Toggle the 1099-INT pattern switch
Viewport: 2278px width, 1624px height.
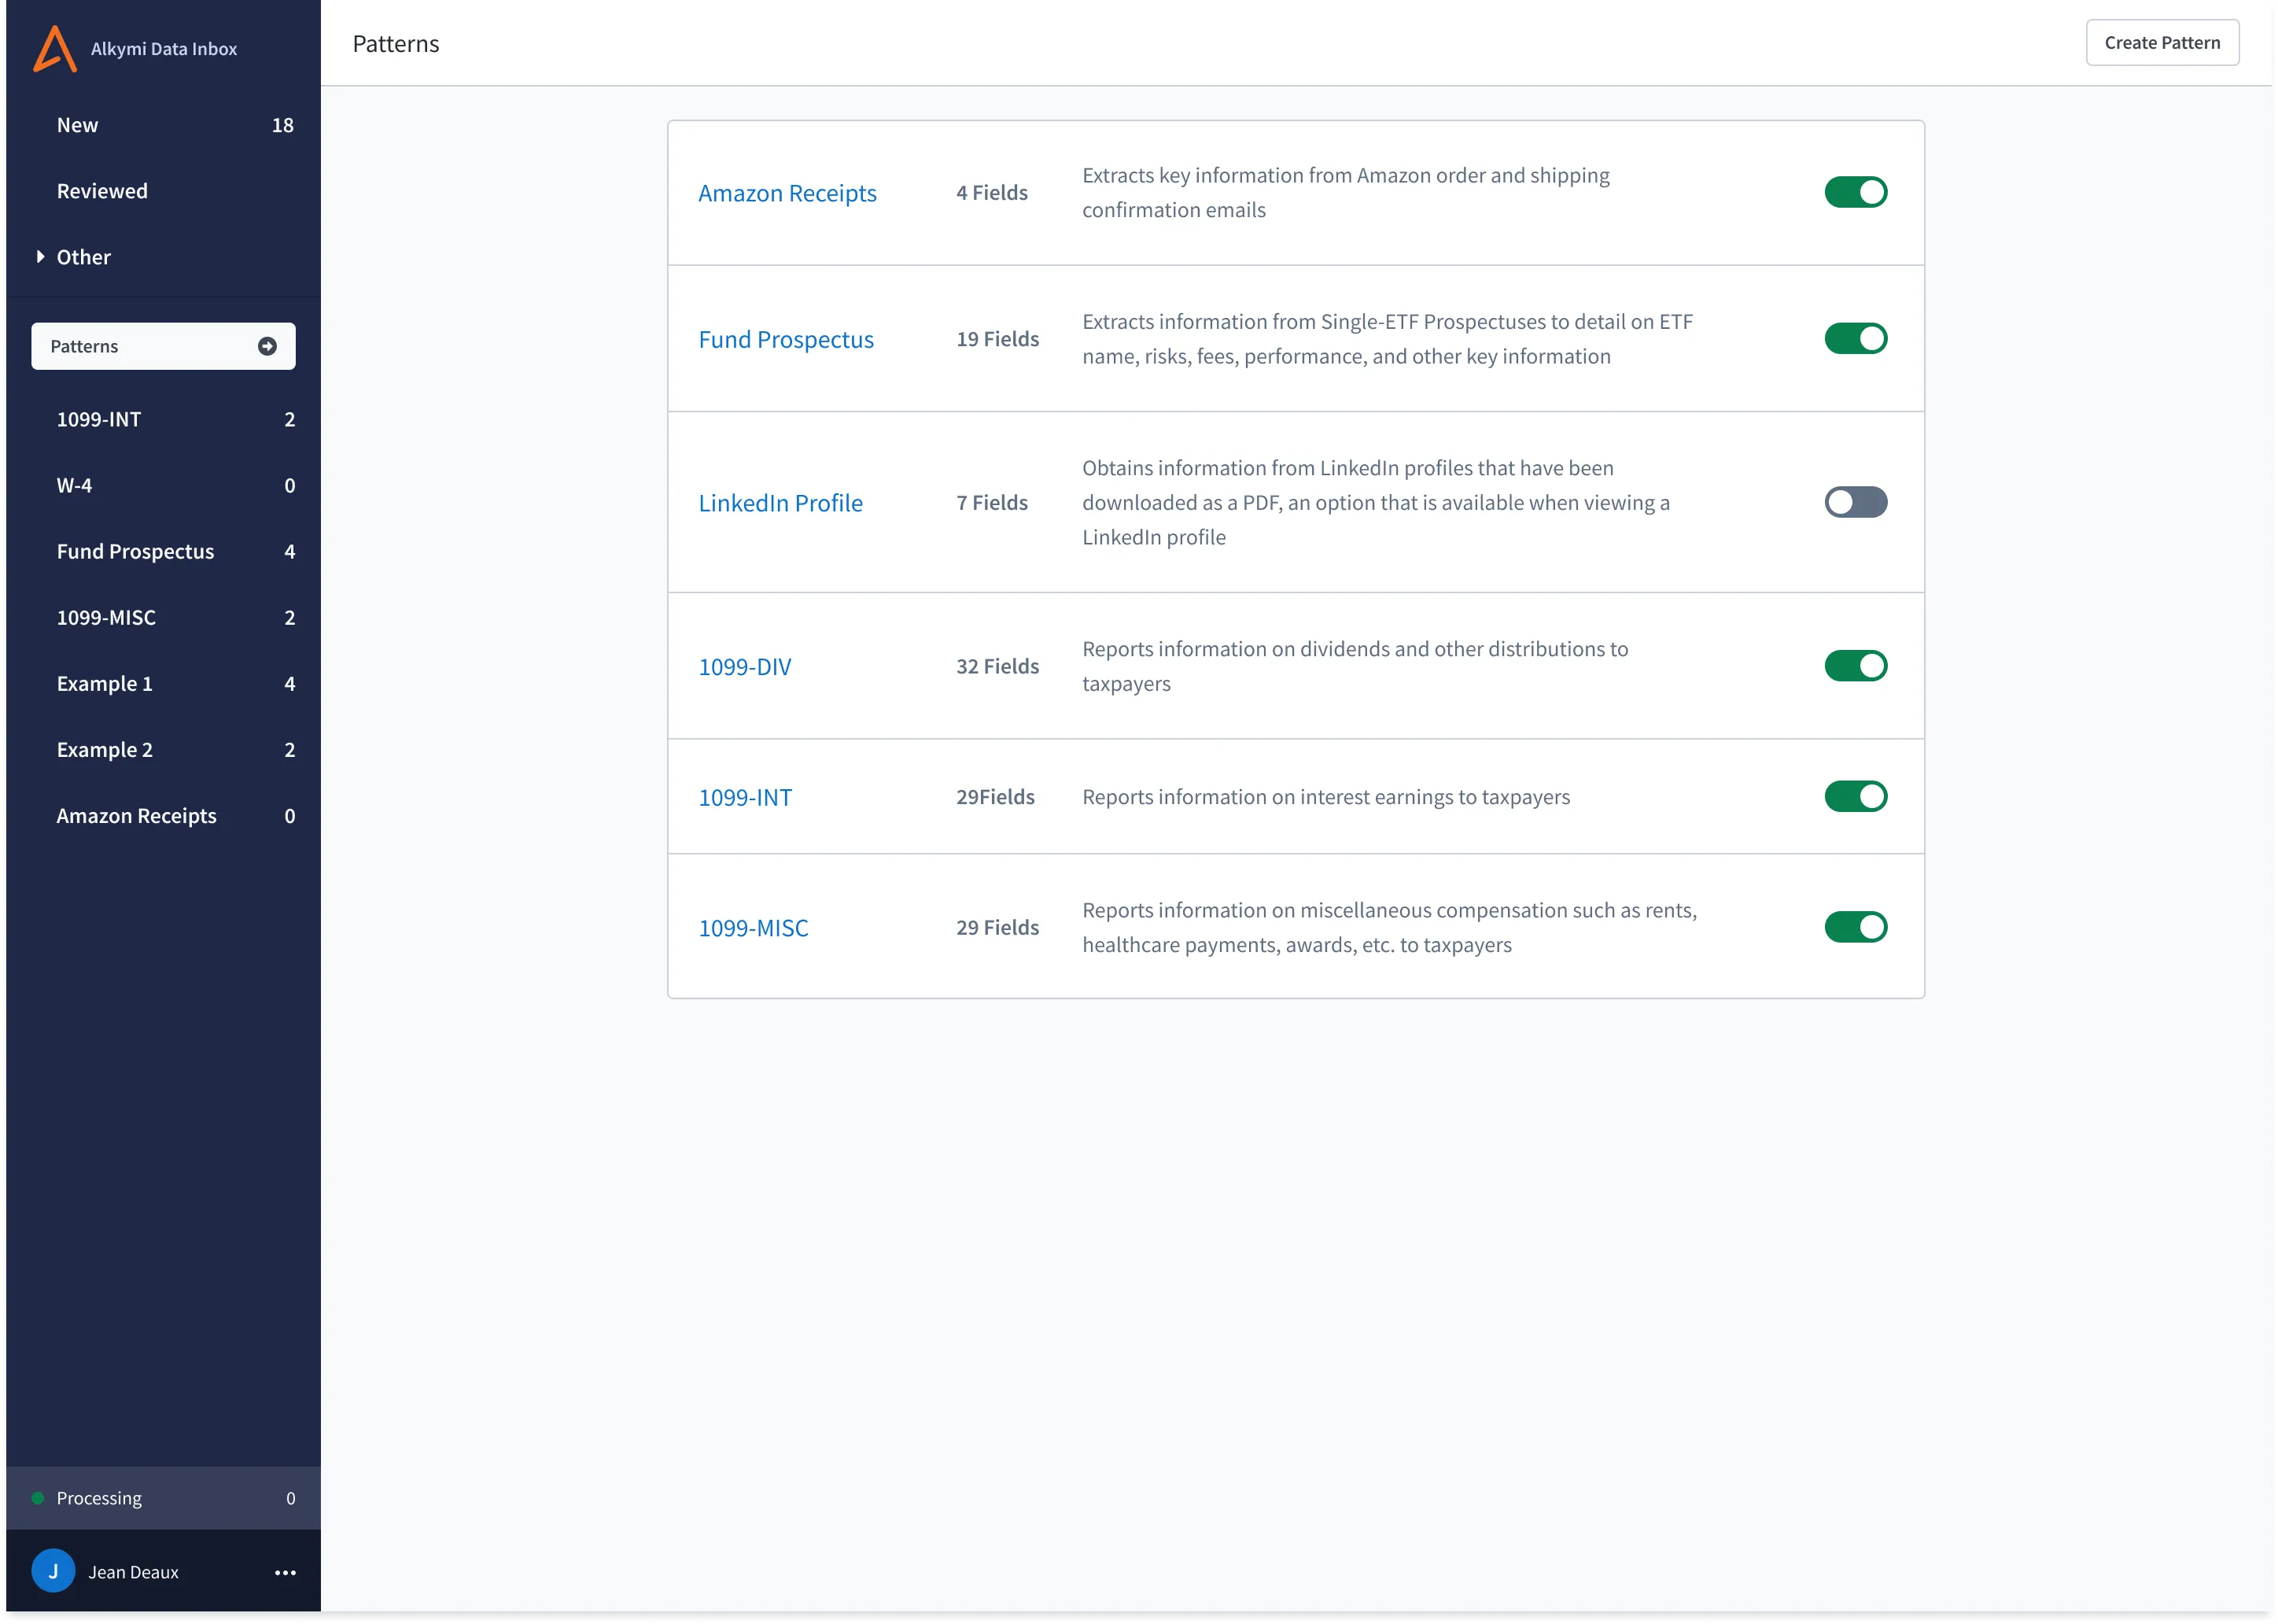(1855, 797)
